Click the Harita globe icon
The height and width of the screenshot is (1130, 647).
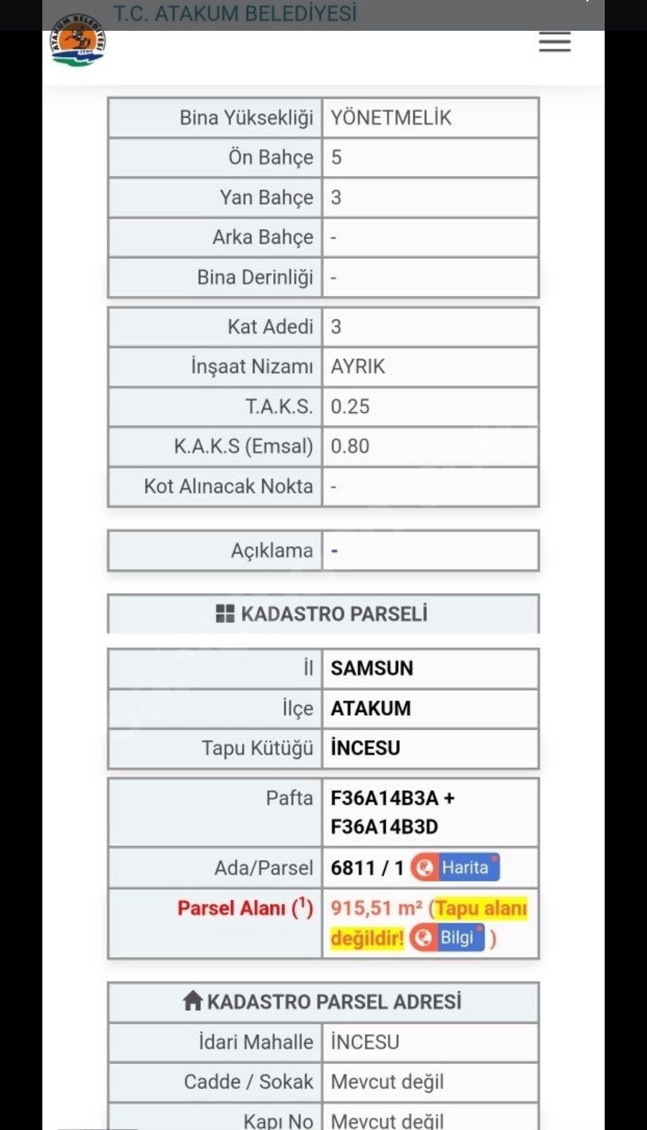coord(424,867)
